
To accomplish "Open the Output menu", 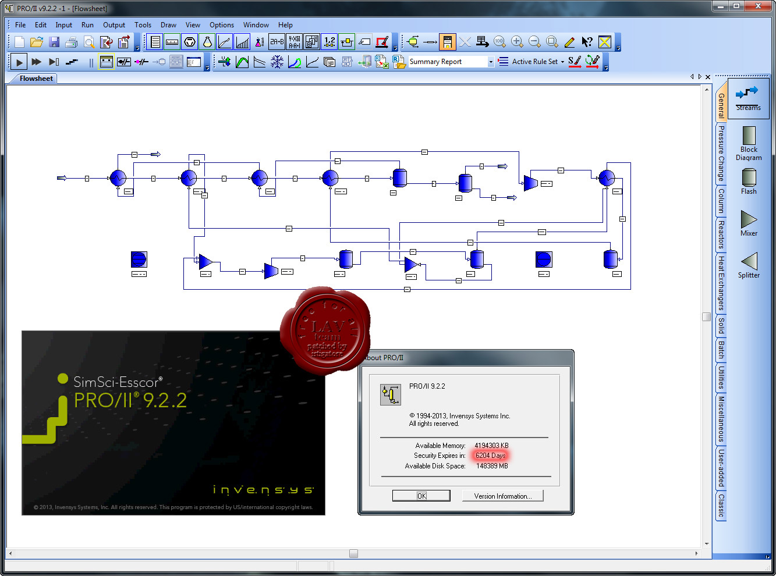I will coord(114,25).
